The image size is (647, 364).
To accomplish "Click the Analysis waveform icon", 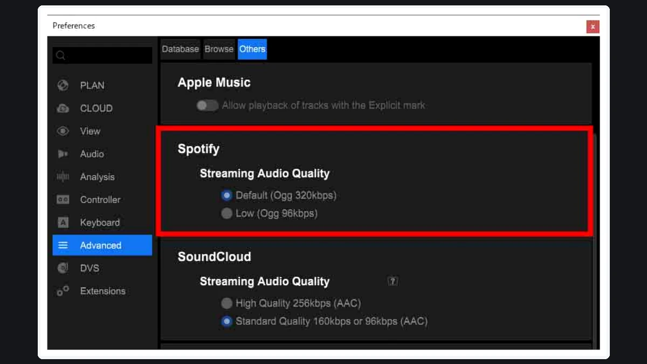I will click(x=63, y=177).
